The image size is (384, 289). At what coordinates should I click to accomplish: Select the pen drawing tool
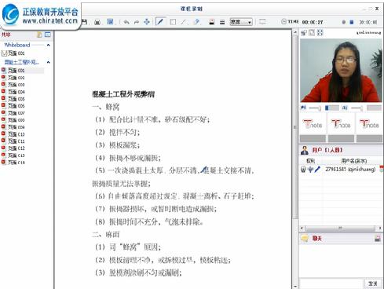[x=160, y=22]
